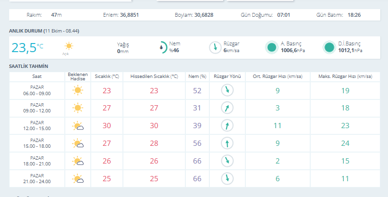The height and width of the screenshot is (197, 388).
Task: Click wind direction arrow for 09.00 - 12.00
Action: pos(227,108)
